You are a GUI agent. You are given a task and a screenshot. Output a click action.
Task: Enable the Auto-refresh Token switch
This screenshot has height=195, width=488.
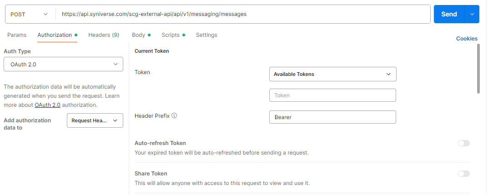pyautogui.click(x=463, y=143)
